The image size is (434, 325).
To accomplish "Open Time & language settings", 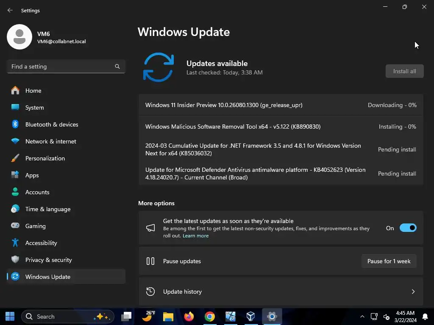I will (66, 209).
